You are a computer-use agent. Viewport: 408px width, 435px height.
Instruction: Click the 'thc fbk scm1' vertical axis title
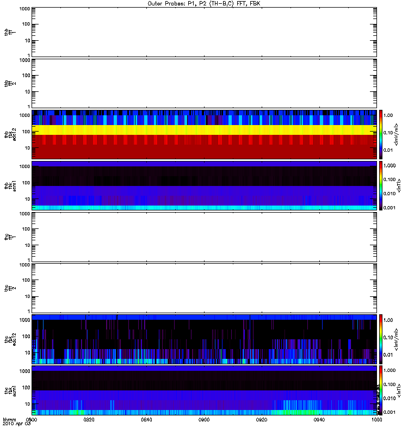coord(10,390)
